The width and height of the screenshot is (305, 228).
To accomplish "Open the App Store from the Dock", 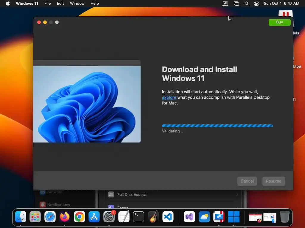I will click(x=94, y=216).
